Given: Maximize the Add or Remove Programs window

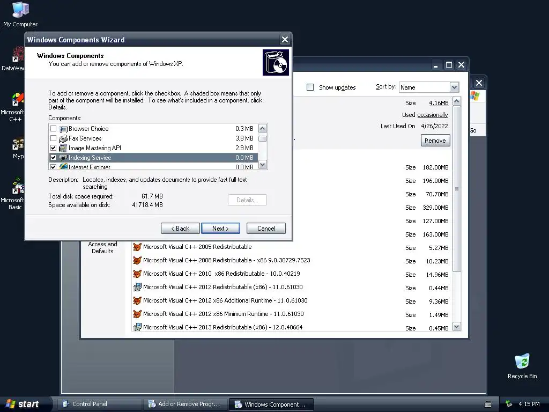Looking at the screenshot, I should (449, 65).
